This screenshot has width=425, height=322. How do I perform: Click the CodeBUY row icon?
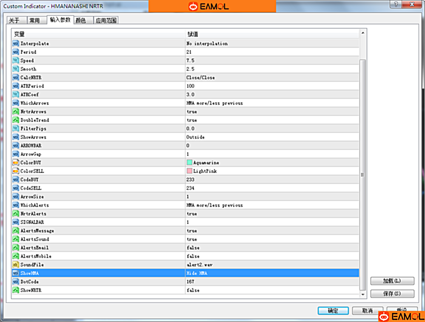16,180
